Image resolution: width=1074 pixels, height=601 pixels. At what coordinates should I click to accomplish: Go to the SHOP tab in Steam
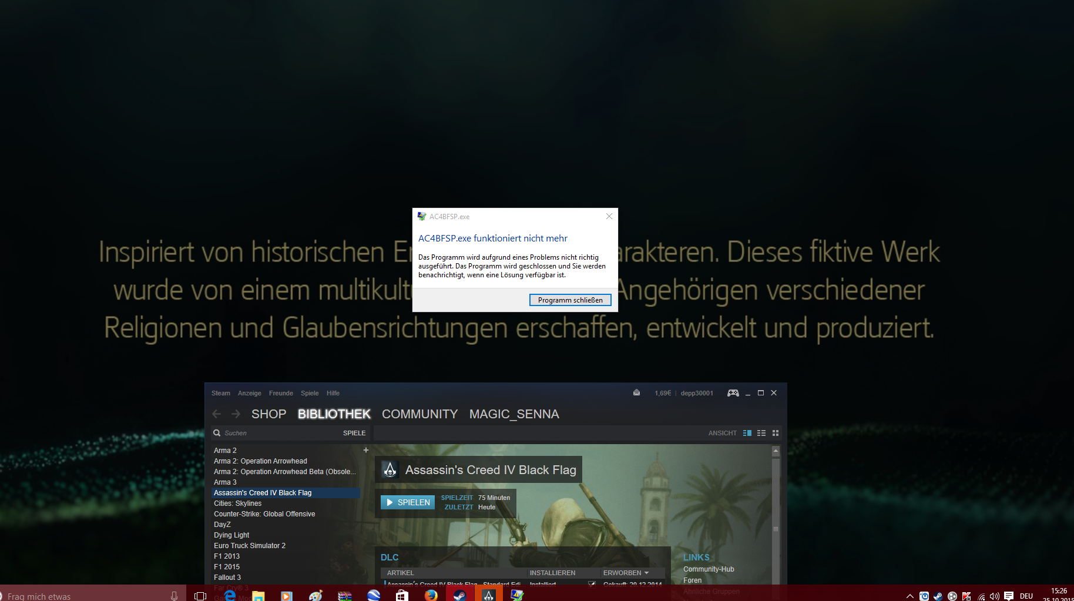(x=269, y=414)
